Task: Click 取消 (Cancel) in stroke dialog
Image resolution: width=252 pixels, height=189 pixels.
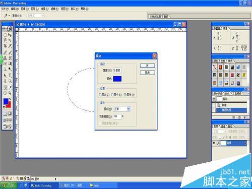Action: [x=147, y=73]
